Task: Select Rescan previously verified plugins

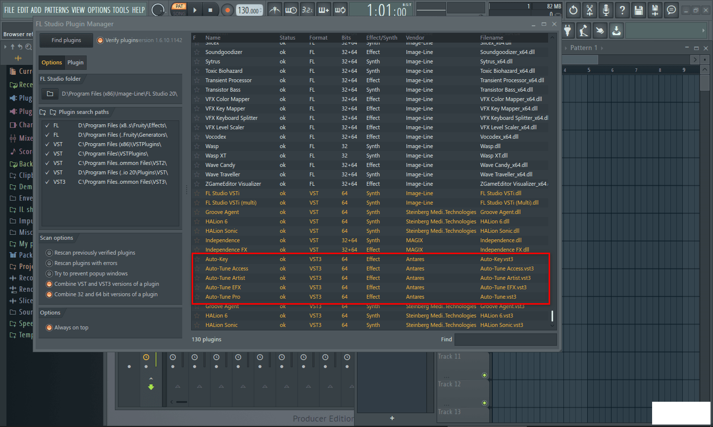Action: pyautogui.click(x=50, y=253)
